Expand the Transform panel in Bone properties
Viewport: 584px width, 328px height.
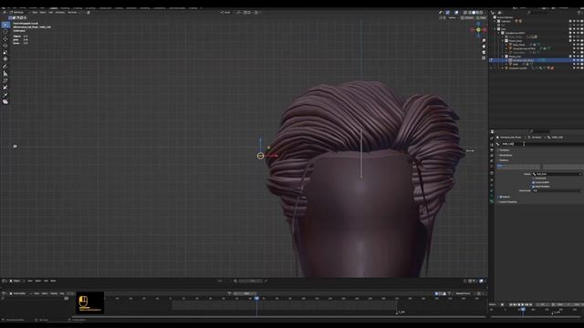pyautogui.click(x=504, y=149)
